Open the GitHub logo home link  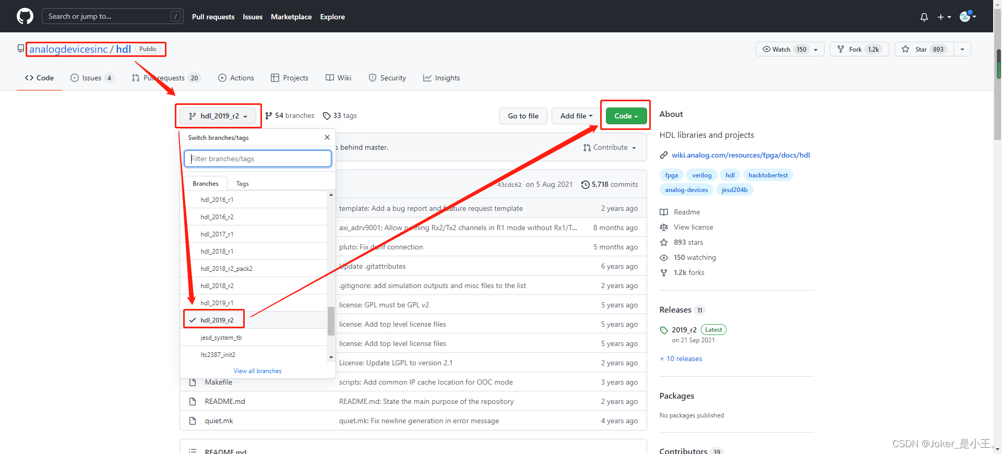(25, 16)
